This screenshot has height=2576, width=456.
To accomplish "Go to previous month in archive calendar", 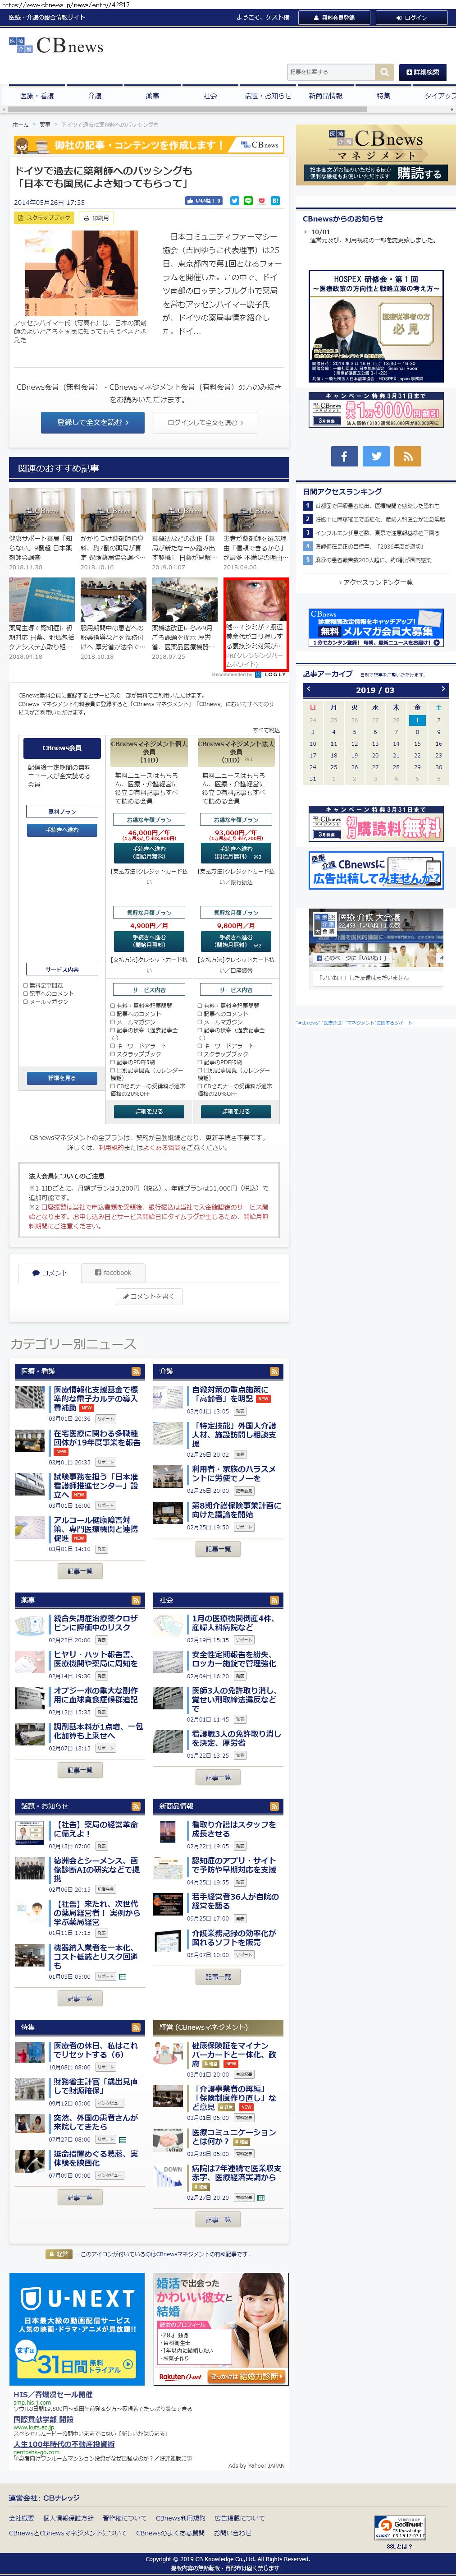I will (308, 689).
